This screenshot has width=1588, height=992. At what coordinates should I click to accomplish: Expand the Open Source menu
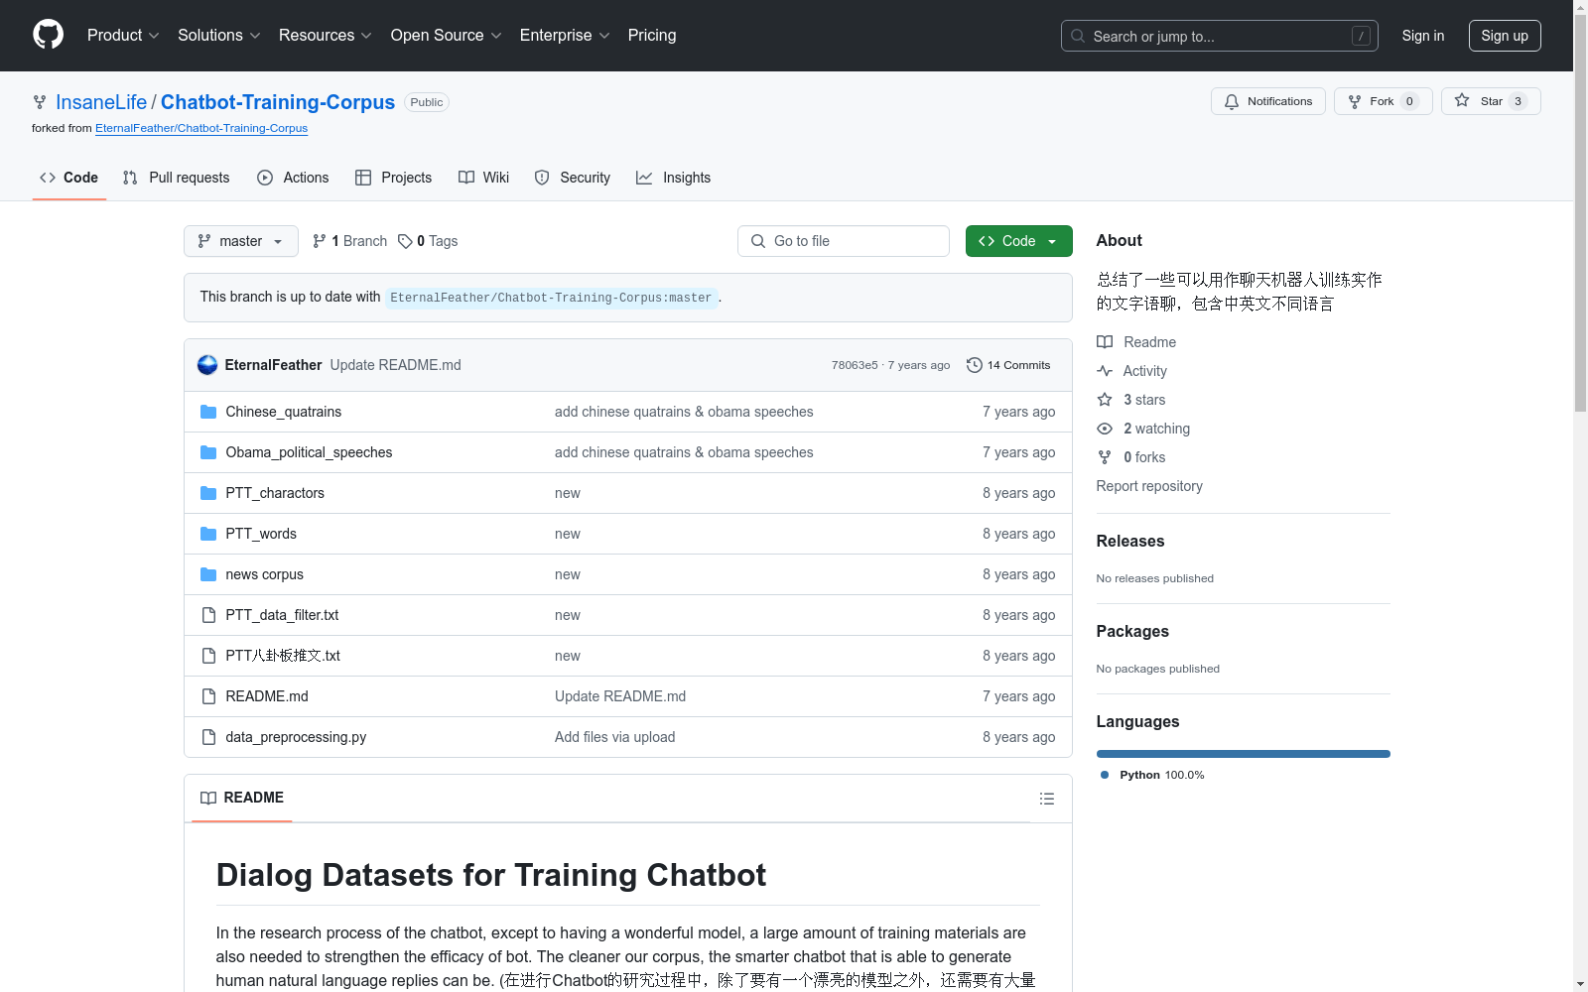pos(446,35)
